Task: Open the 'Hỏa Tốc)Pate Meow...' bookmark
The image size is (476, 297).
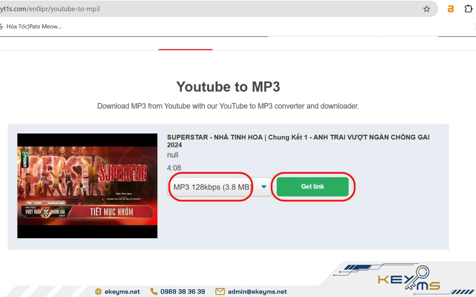Action: click(31, 26)
